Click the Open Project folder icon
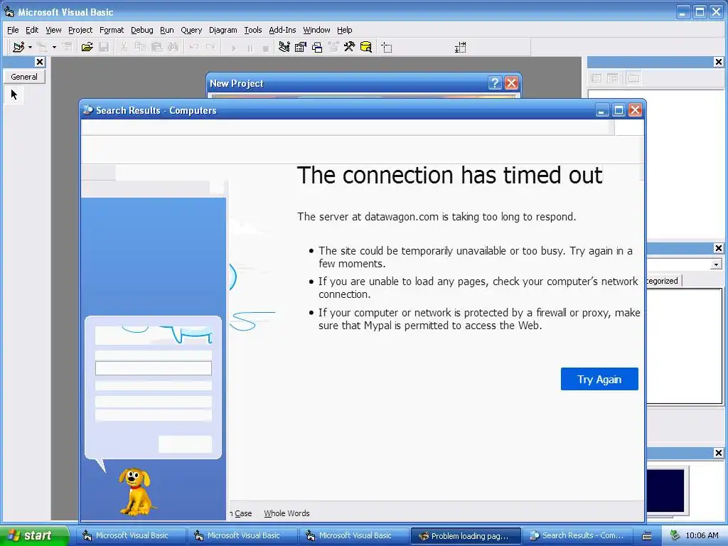The image size is (728, 546). point(87,47)
